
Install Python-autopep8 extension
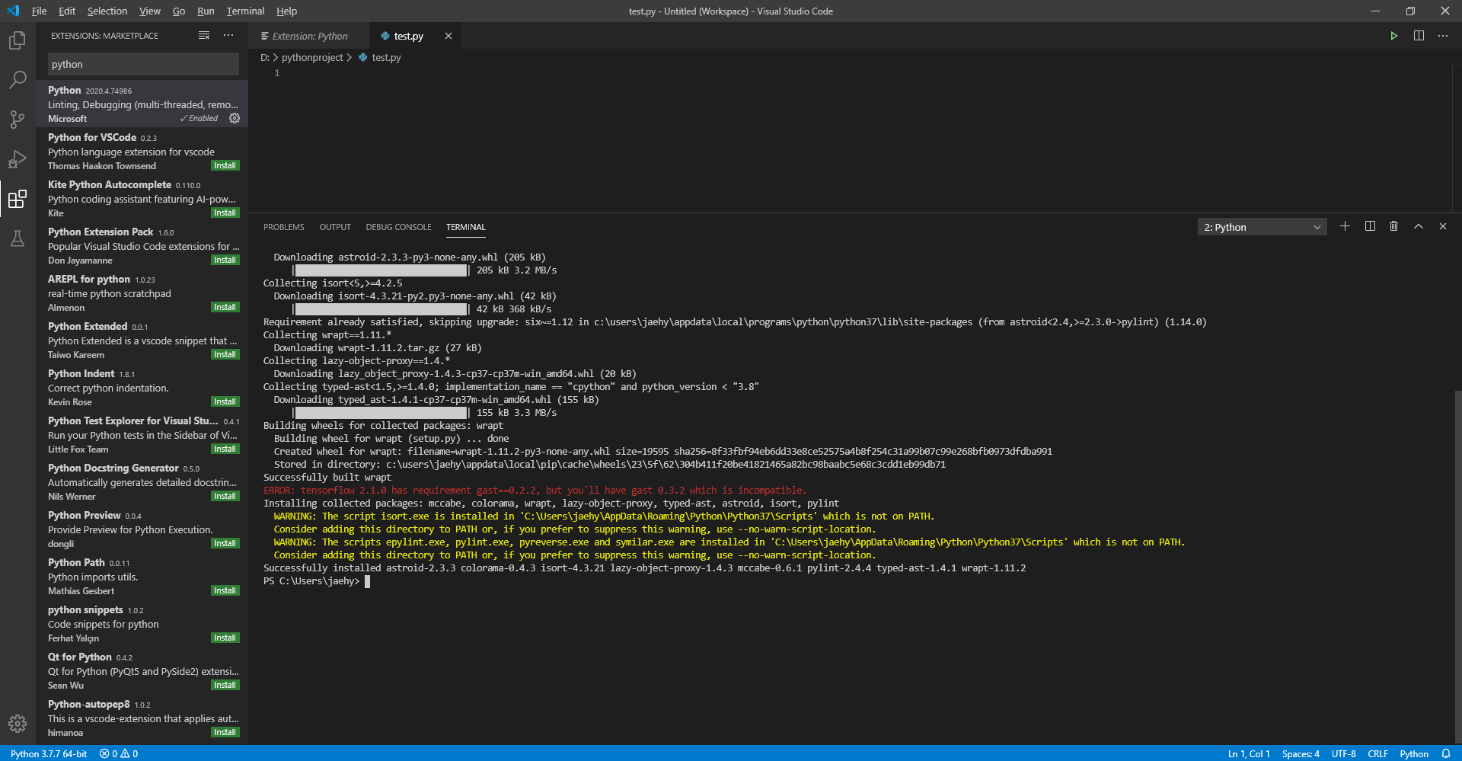pos(225,732)
